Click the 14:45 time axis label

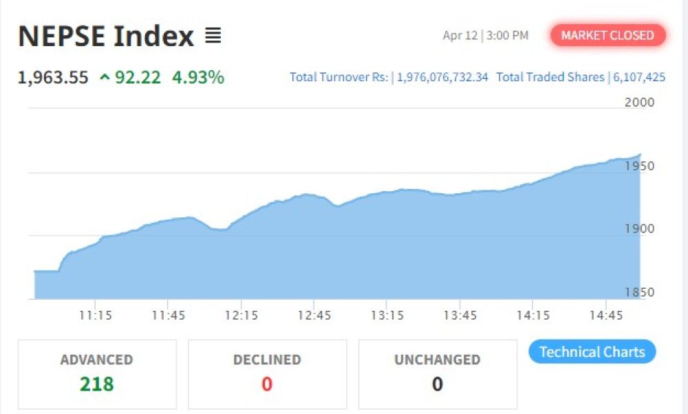point(605,315)
